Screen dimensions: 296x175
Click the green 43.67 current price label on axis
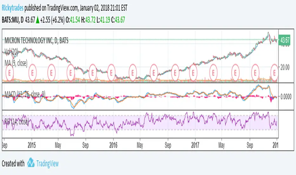(x=285, y=40)
